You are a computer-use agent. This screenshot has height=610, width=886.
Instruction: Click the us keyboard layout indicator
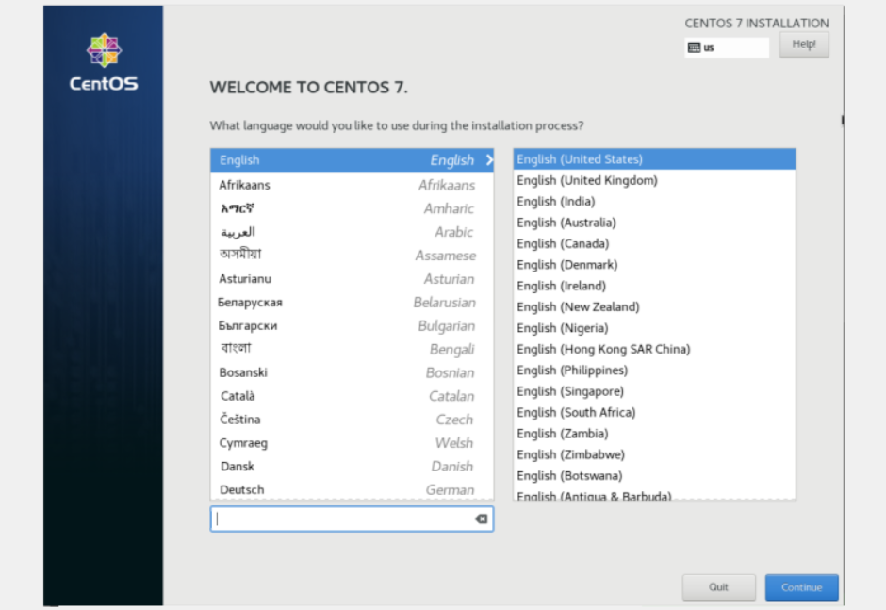click(727, 47)
